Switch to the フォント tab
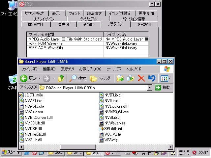Viewport: 211px width, 158px height. (x=75, y=13)
